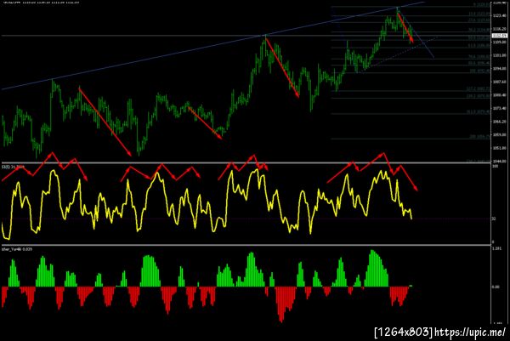Click the 1116.20 price axis label

click(x=500, y=29)
